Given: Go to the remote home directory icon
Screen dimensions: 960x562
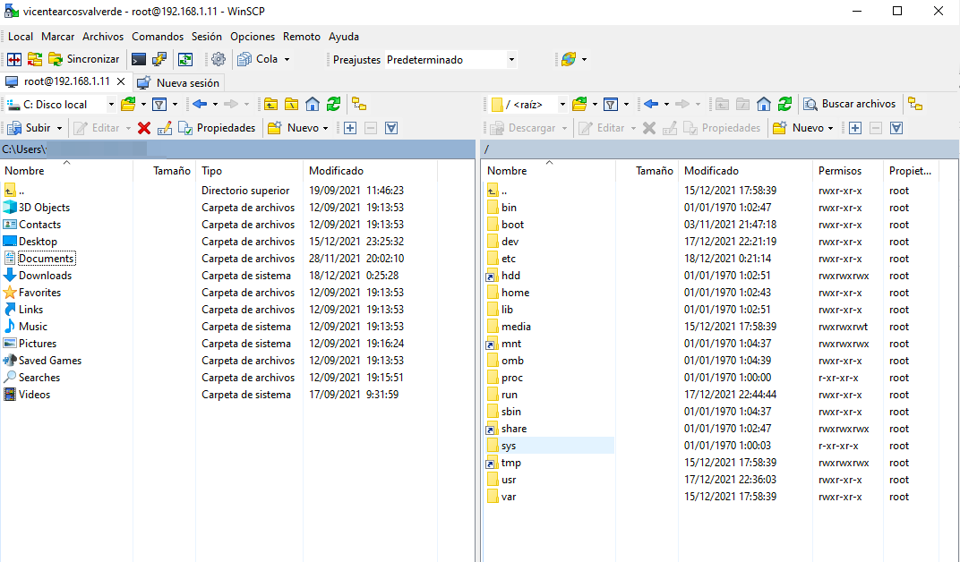Looking at the screenshot, I should click(x=764, y=104).
